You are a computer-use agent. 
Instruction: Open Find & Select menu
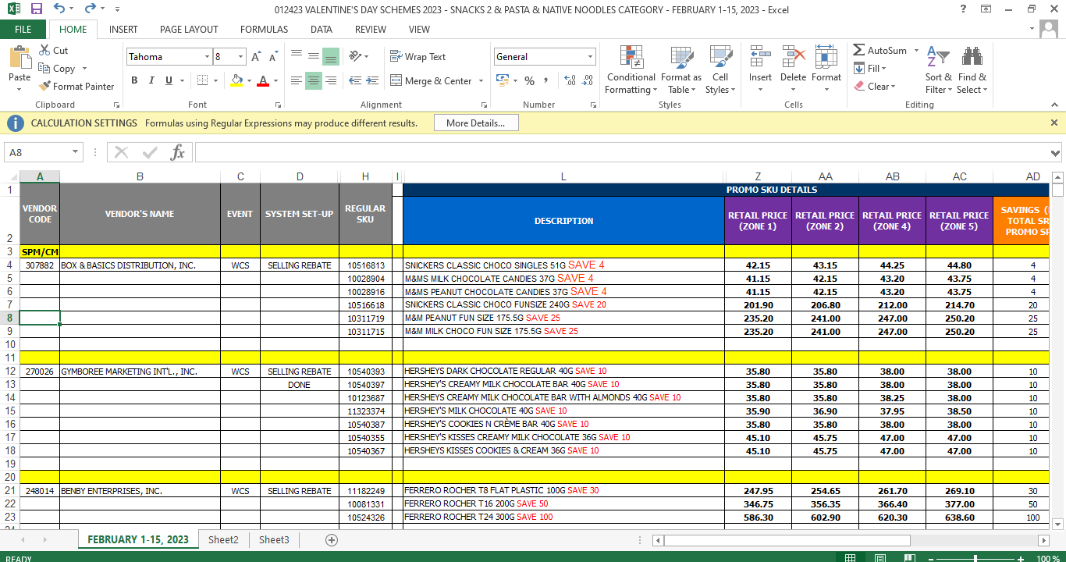[972, 69]
